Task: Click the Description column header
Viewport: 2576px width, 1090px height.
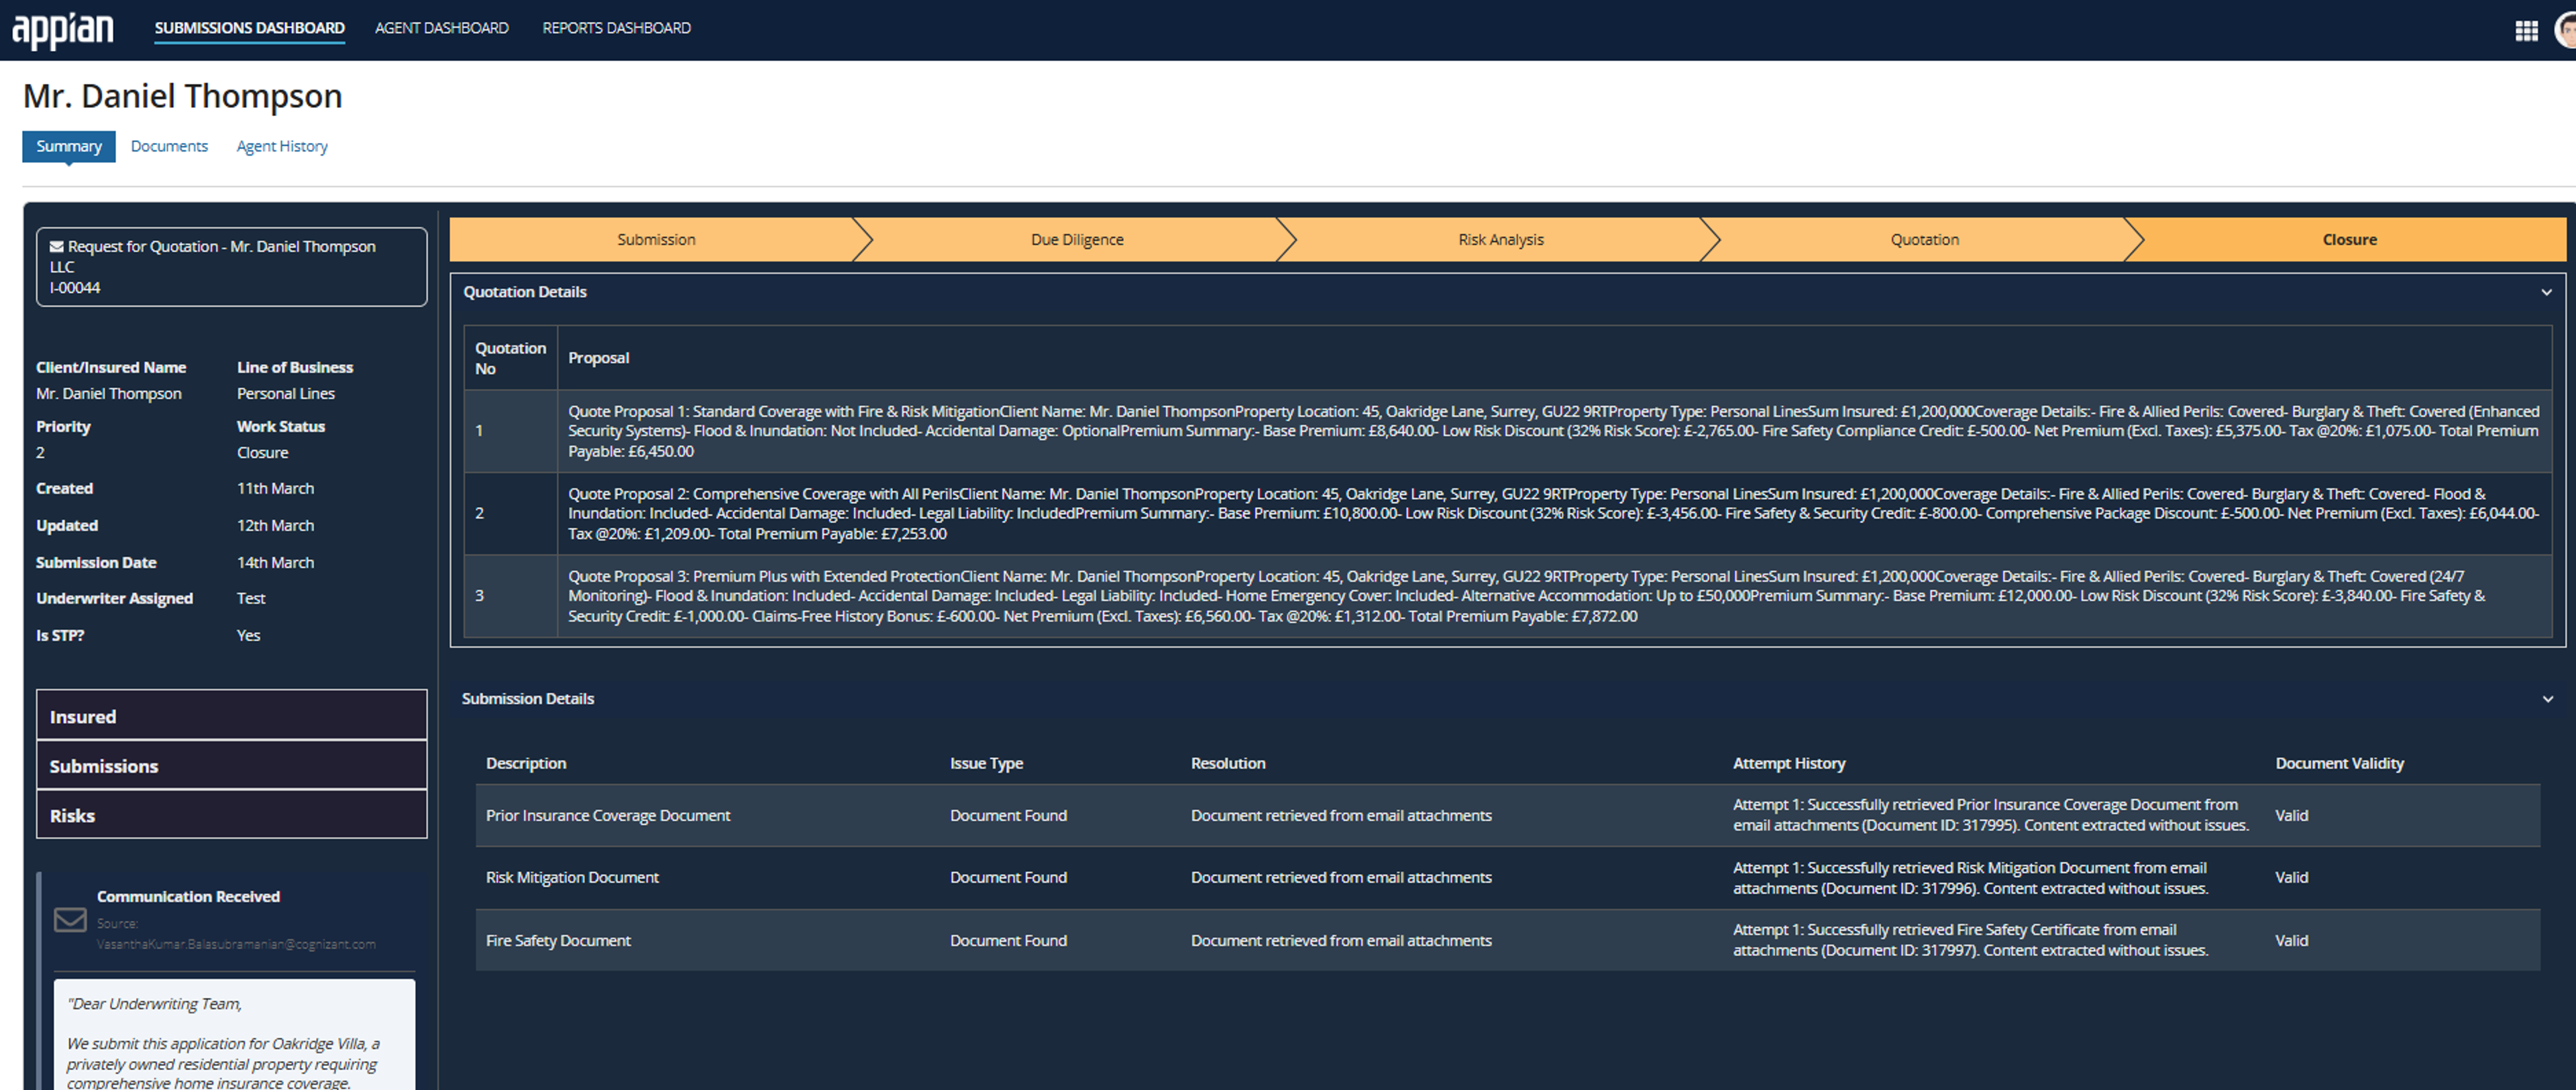Action: 526,763
